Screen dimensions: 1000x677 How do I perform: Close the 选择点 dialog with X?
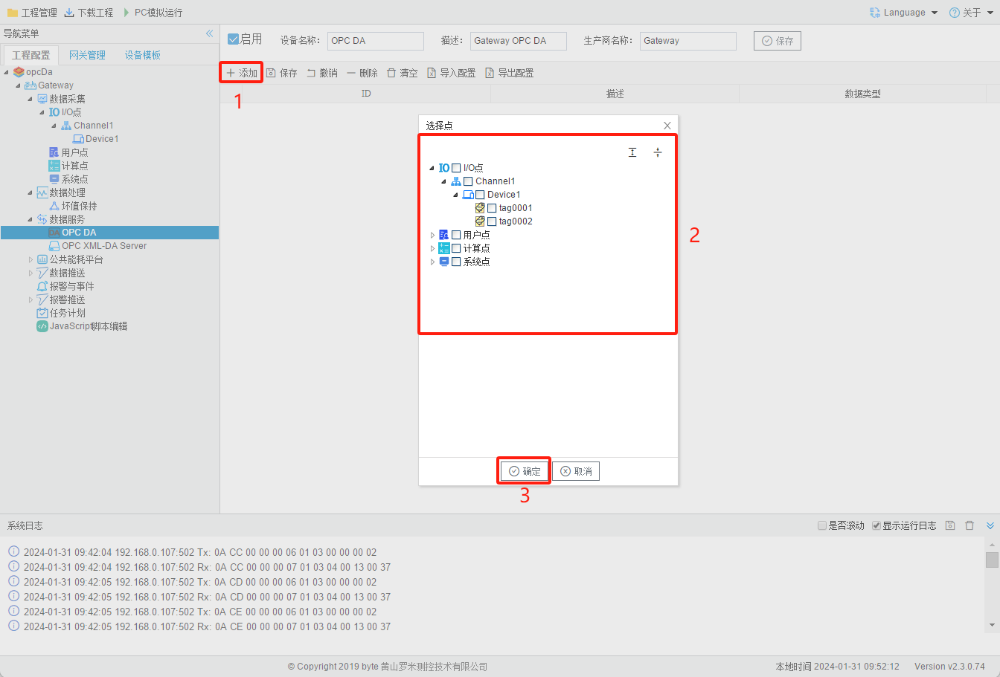click(667, 126)
